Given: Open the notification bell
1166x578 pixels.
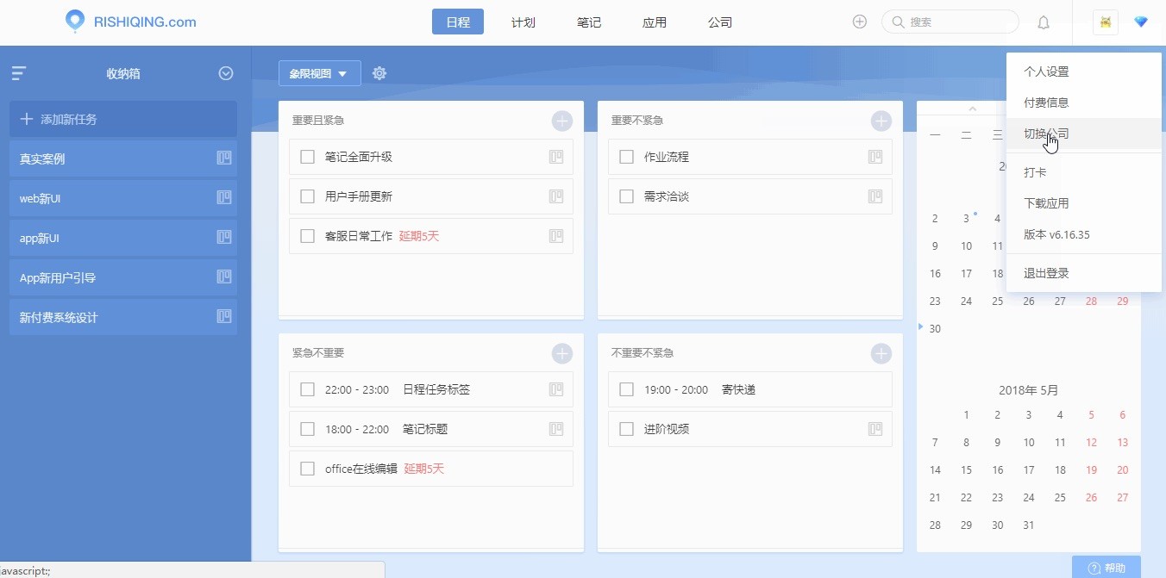Looking at the screenshot, I should 1044,22.
